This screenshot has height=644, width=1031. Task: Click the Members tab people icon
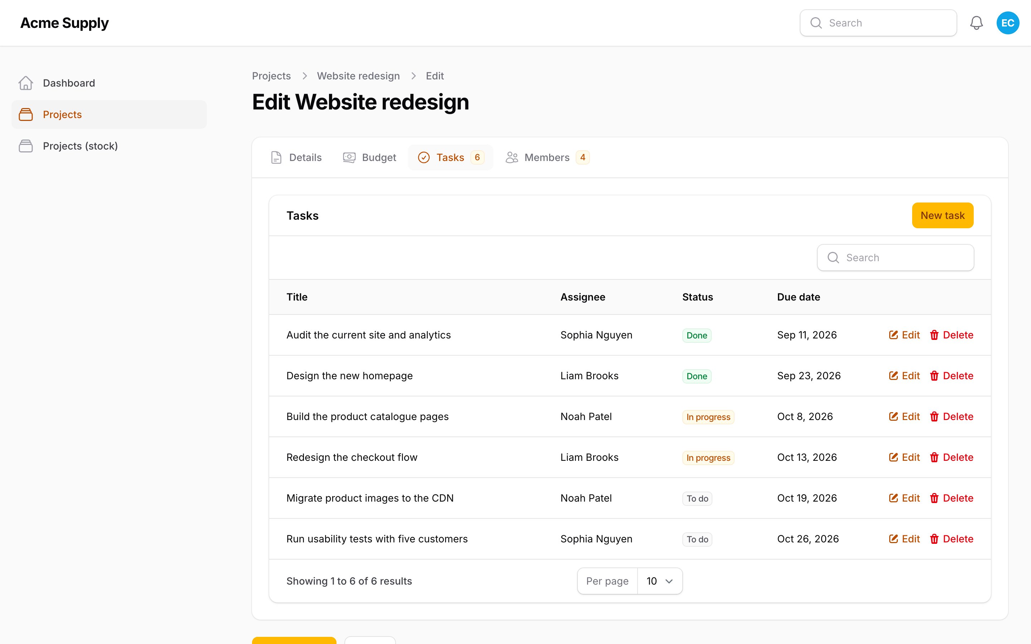pos(512,157)
